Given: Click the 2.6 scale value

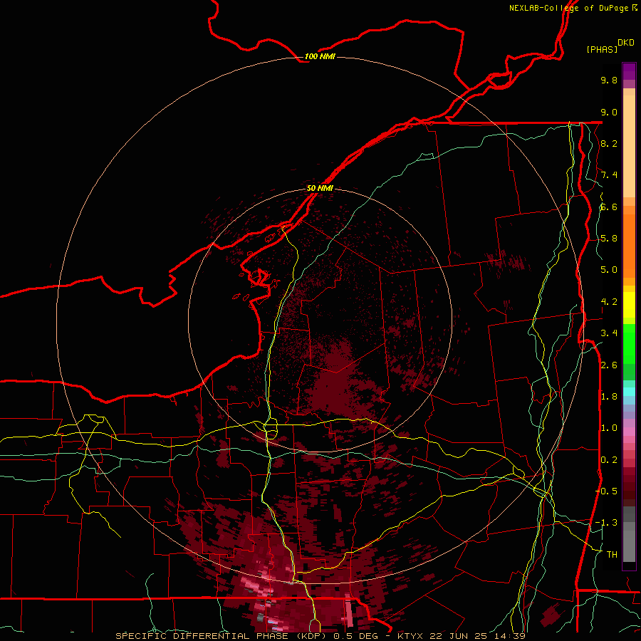Looking at the screenshot, I should [609, 365].
